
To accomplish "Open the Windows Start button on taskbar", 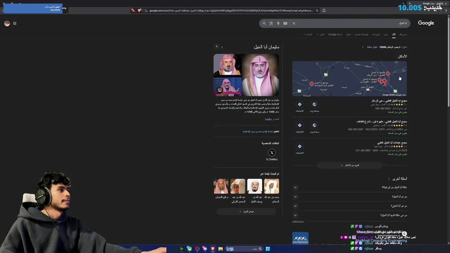I will coord(268,249).
